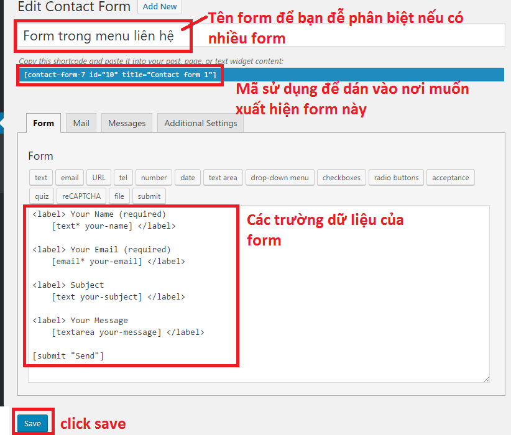Click the textarea resize handle corner
This screenshot has width=511, height=435.
(486, 379)
